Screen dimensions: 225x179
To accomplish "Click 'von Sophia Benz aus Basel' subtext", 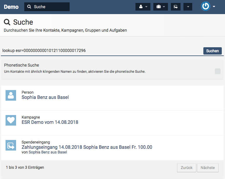I will click(44, 152).
